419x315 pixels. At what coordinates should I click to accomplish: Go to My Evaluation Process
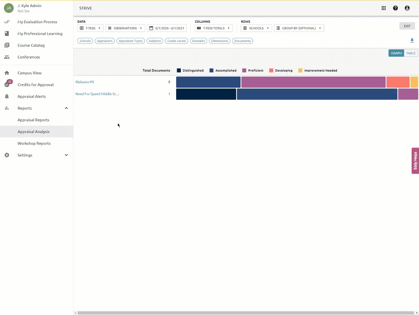pyautogui.click(x=37, y=22)
